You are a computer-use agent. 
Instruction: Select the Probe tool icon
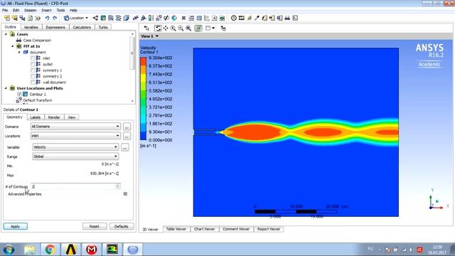click(x=257, y=18)
